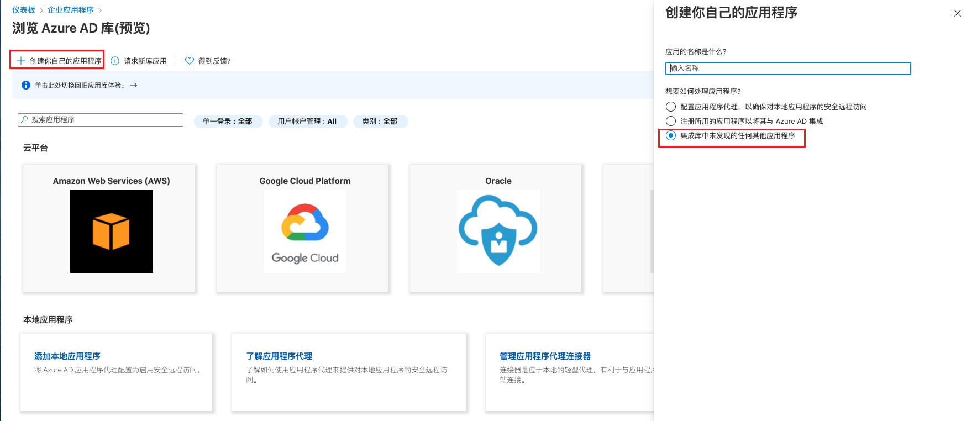The height and width of the screenshot is (421, 977).
Task: Select the 集成库中未发现的任何其他应用程序 radio option
Action: pyautogui.click(x=671, y=135)
